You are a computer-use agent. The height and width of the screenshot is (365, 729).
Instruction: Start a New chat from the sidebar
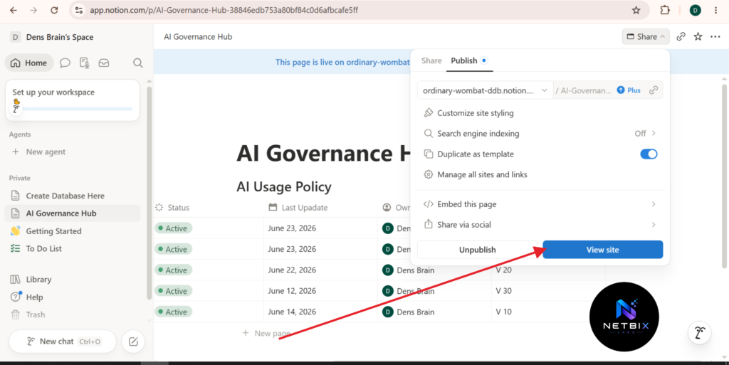(x=63, y=342)
